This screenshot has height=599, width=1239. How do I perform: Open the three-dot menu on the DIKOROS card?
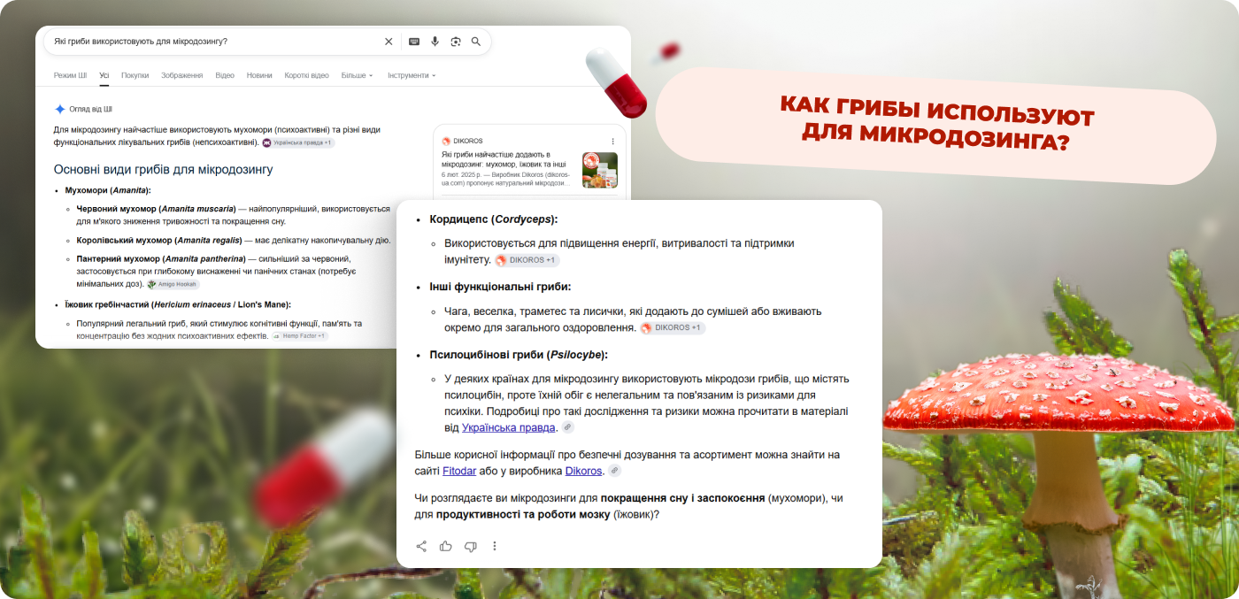612,141
